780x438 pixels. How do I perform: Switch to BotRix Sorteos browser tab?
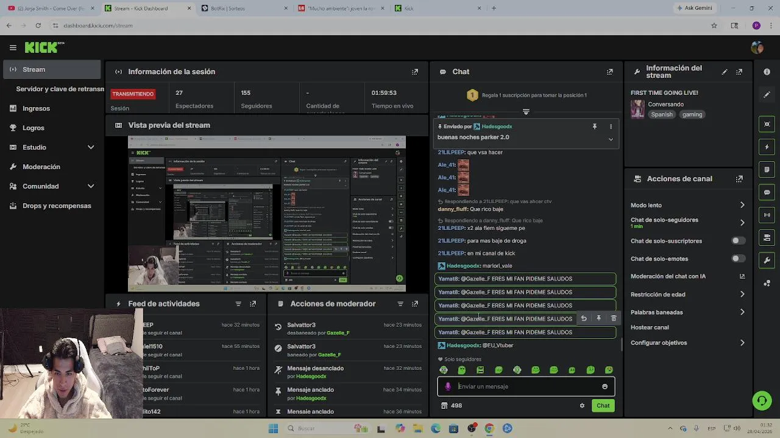pyautogui.click(x=244, y=8)
